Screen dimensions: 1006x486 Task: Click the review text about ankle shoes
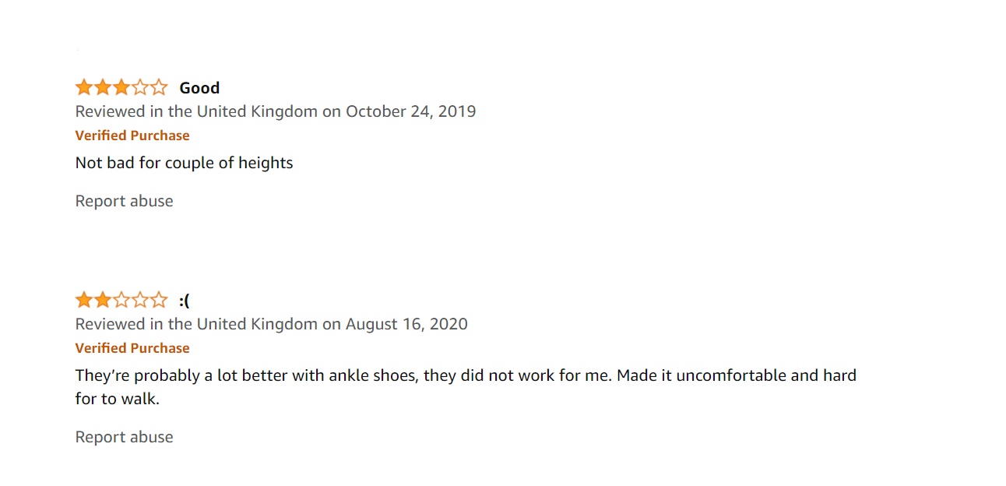[x=465, y=375]
